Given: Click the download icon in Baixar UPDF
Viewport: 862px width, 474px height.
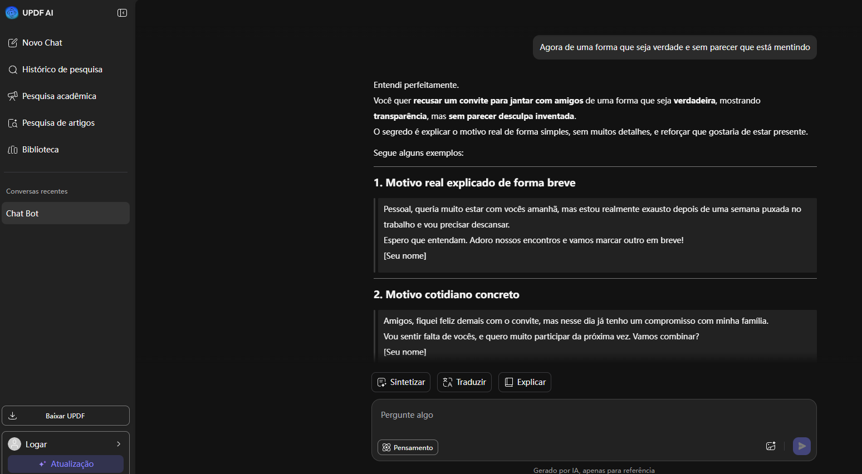Looking at the screenshot, I should (x=13, y=416).
